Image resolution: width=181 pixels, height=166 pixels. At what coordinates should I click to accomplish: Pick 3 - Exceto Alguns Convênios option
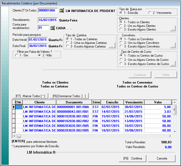(x=121, y=46)
